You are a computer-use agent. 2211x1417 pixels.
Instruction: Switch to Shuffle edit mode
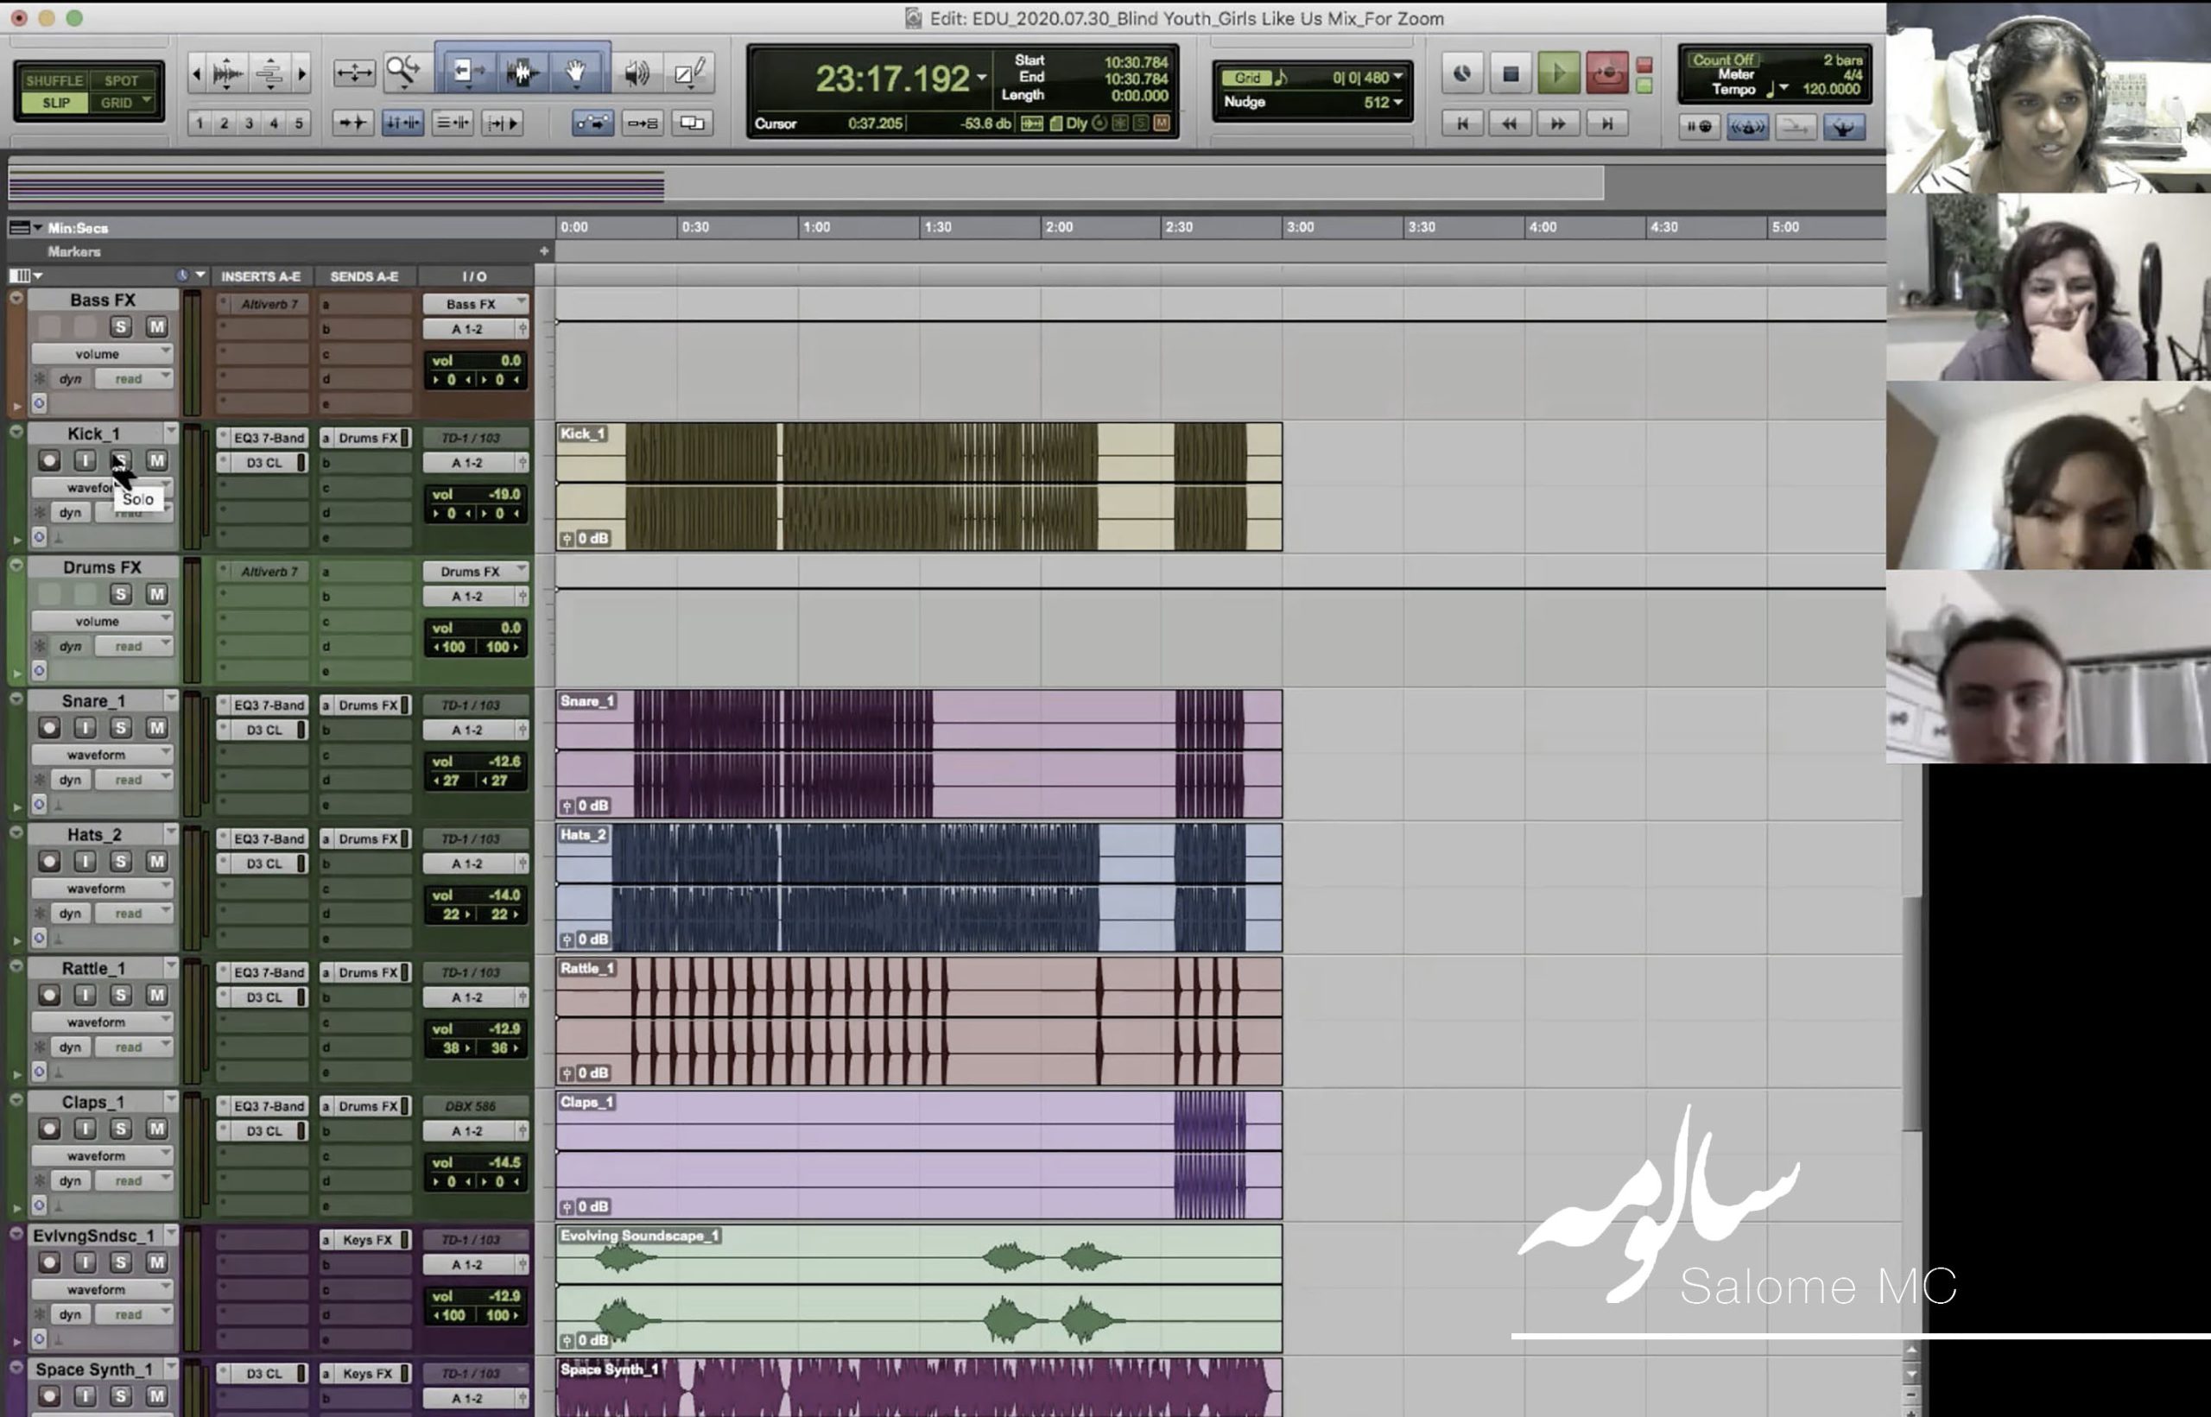point(54,80)
